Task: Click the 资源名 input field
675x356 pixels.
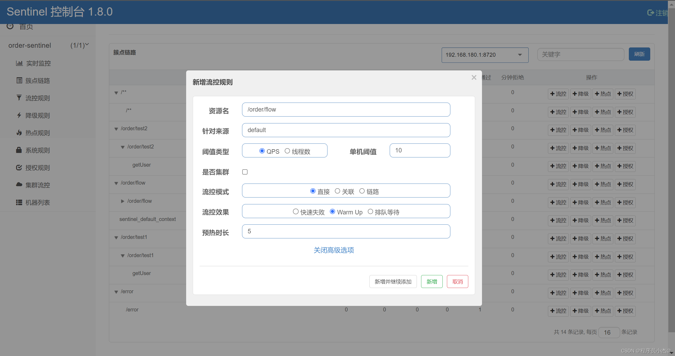Action: pyautogui.click(x=346, y=109)
